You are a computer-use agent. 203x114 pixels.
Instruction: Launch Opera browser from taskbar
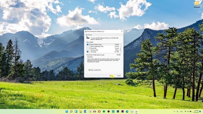[x=99, y=111]
